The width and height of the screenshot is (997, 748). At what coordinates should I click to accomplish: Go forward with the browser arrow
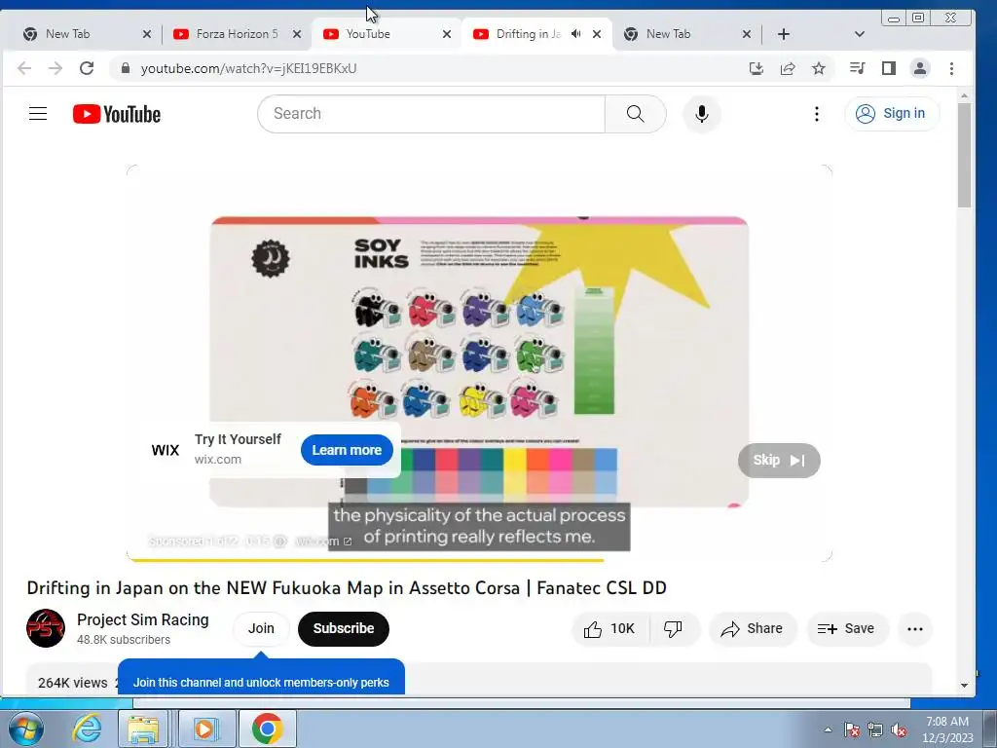point(55,68)
